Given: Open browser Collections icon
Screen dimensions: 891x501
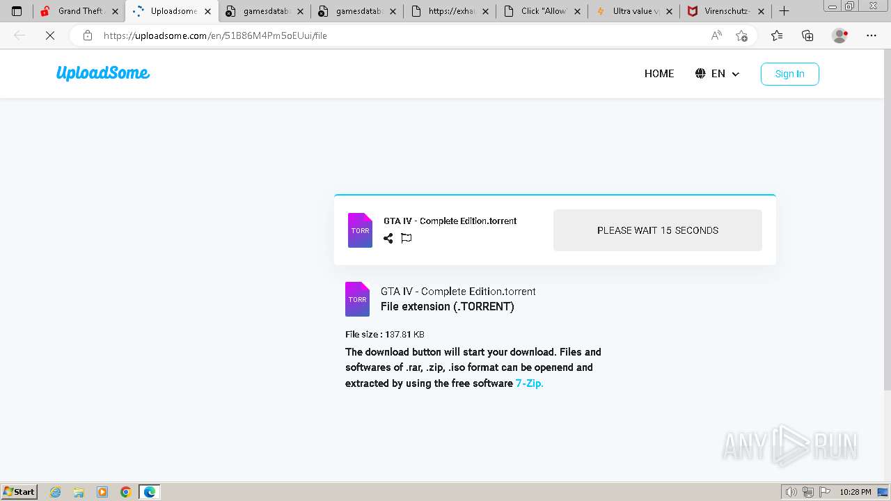Looking at the screenshot, I should (x=807, y=35).
